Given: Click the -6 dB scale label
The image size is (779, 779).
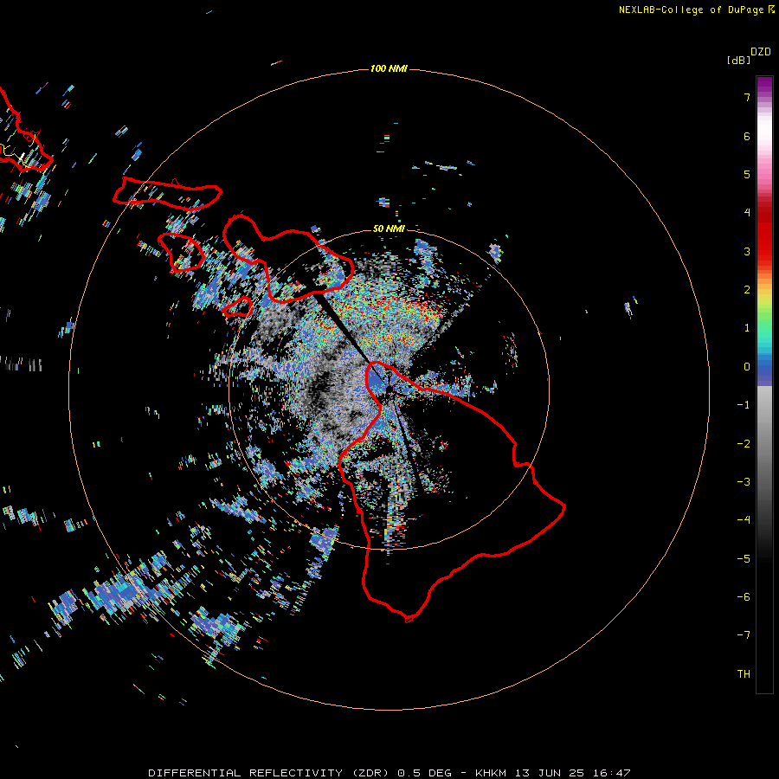Looking at the screenshot, I should click(x=744, y=597).
